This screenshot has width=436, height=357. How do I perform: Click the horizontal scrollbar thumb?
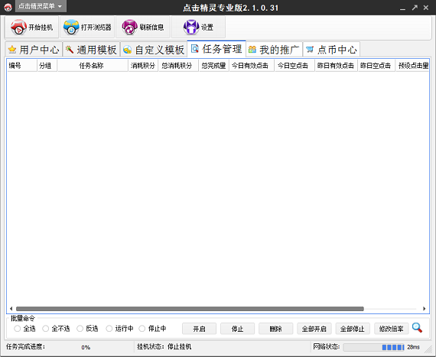click(190, 309)
